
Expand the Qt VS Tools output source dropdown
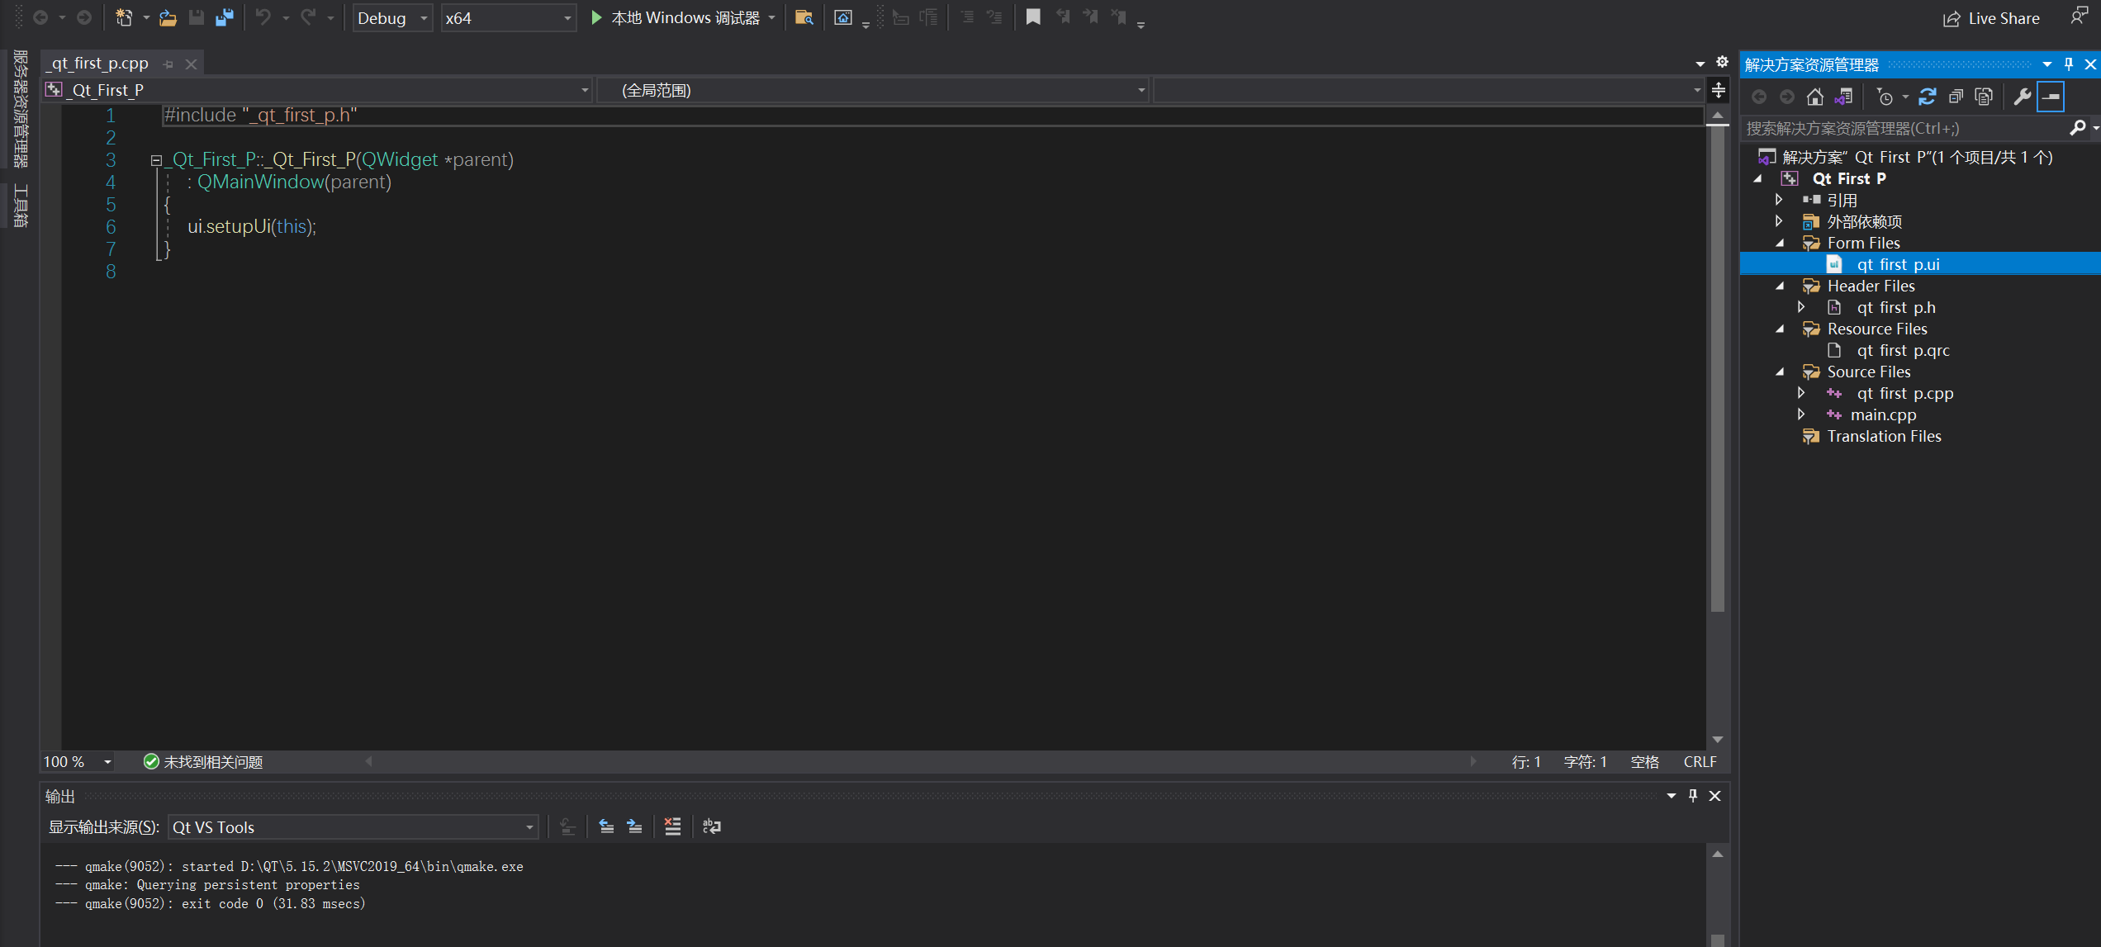[x=529, y=827]
